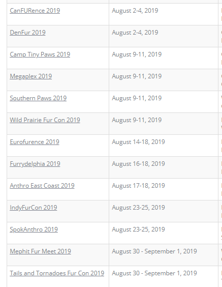This screenshot has width=222, height=287.
Task: Click the Furrydelphia date August 16-18, 2019
Action: [x=138, y=164]
